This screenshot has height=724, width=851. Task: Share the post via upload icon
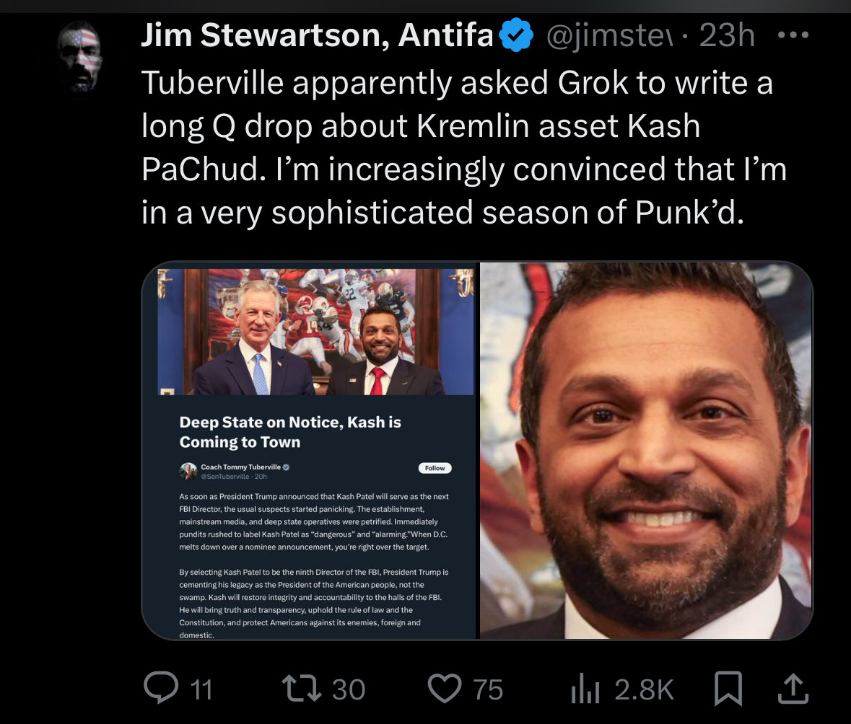click(793, 689)
